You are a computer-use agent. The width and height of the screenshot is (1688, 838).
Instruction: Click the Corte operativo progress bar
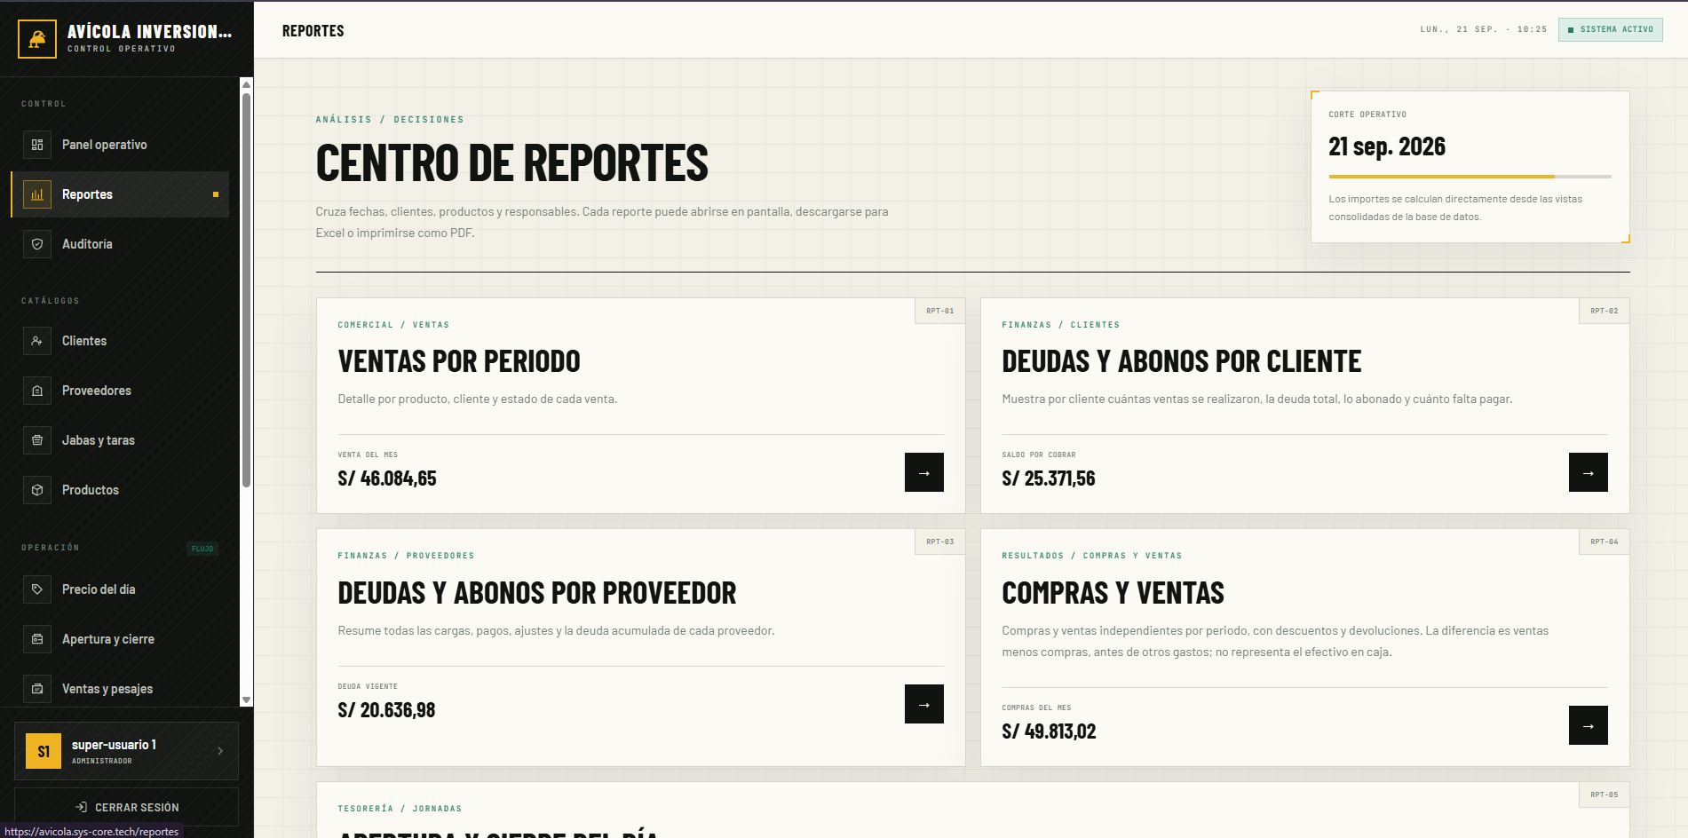tap(1470, 177)
